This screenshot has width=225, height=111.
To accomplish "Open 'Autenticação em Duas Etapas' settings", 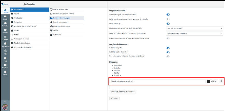I will pyautogui.click(x=27, y=26).
